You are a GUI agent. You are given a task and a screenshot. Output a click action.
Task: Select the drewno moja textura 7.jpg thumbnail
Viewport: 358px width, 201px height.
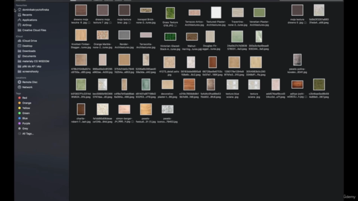tap(102, 10)
